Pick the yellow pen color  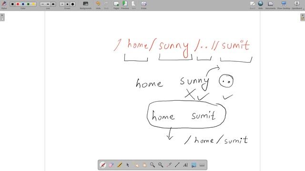33,4
